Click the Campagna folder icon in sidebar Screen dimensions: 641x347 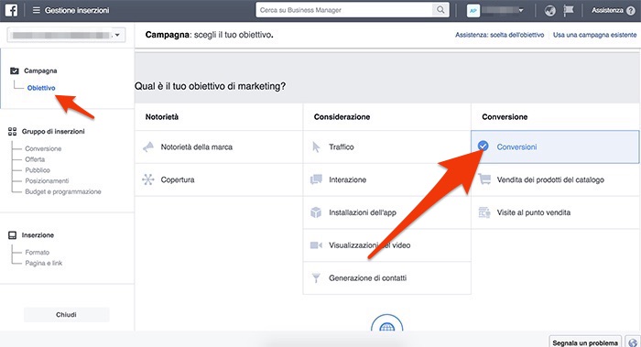[15, 70]
